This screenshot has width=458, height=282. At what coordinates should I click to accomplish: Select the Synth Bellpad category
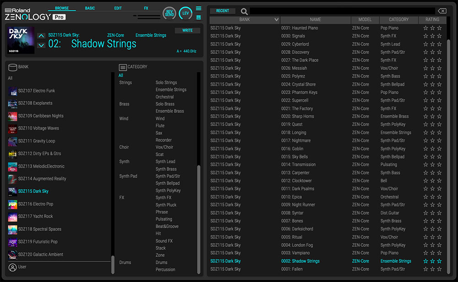pyautogui.click(x=168, y=183)
